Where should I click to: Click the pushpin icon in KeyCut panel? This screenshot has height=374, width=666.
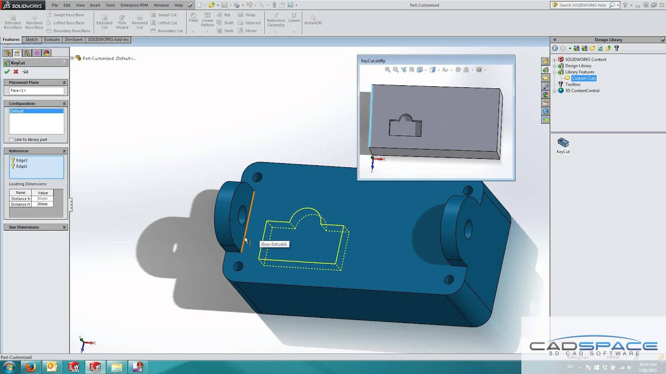tap(25, 72)
